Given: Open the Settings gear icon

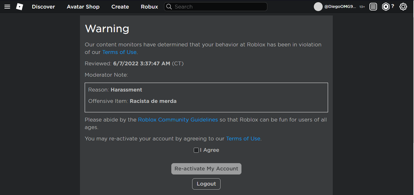Looking at the screenshot, I should 403,6.
